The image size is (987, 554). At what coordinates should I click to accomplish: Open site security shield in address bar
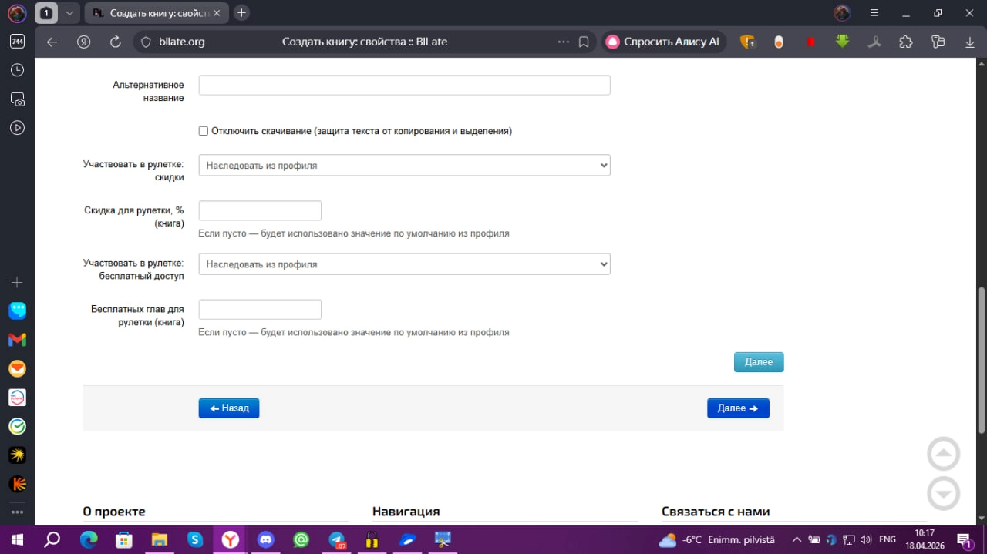(146, 42)
